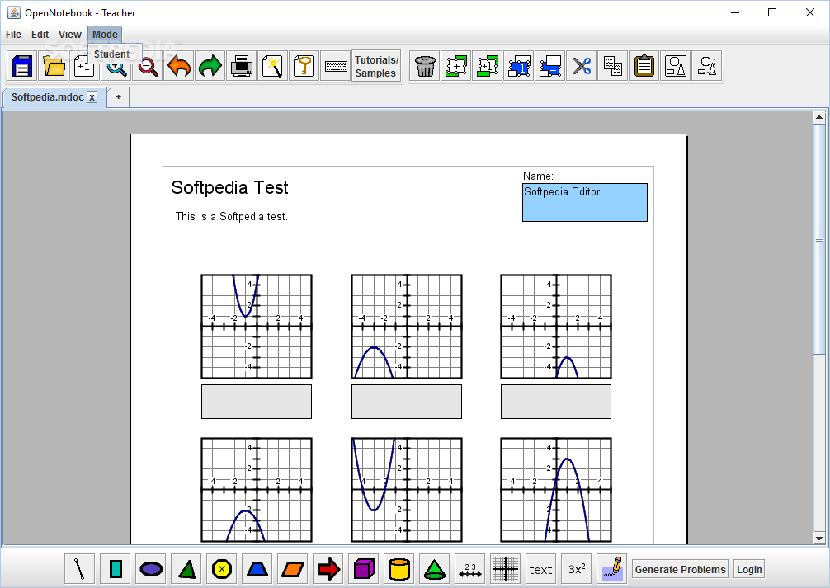The width and height of the screenshot is (830, 588).
Task: Insert a graph grid object
Action: 506,569
